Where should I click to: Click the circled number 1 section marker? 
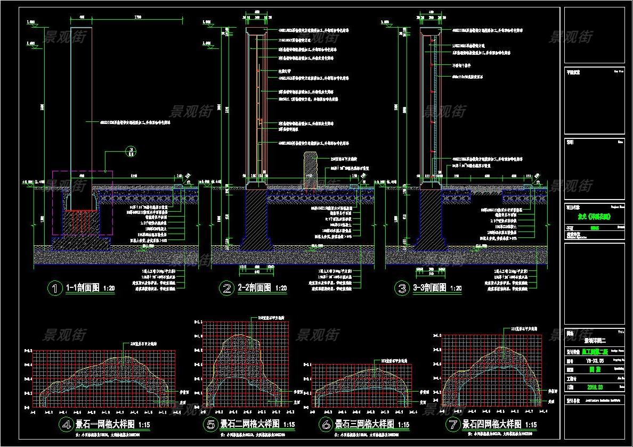coord(55,288)
